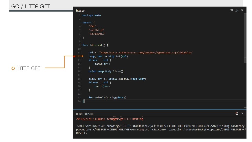Screen dimensions: 252x142
Task: Click the 'GO / HTTP GET' slide title
Action: 31,6
